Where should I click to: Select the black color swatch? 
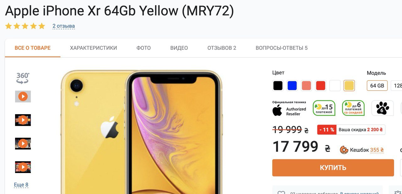click(278, 86)
